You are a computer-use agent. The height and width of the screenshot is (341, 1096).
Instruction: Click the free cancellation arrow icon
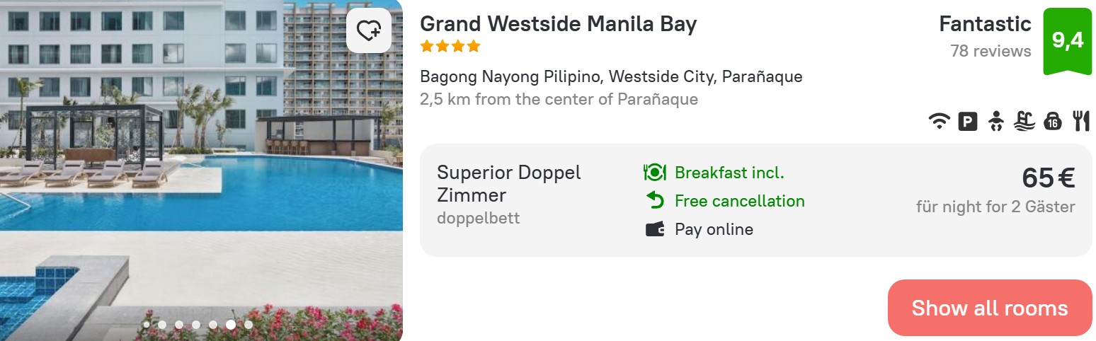coord(655,201)
